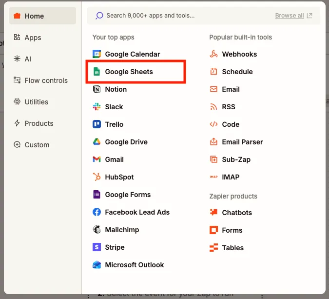Viewport: 329px width, 299px height.
Task: Choose the HubSpot sprocket icon
Action: pos(97,177)
